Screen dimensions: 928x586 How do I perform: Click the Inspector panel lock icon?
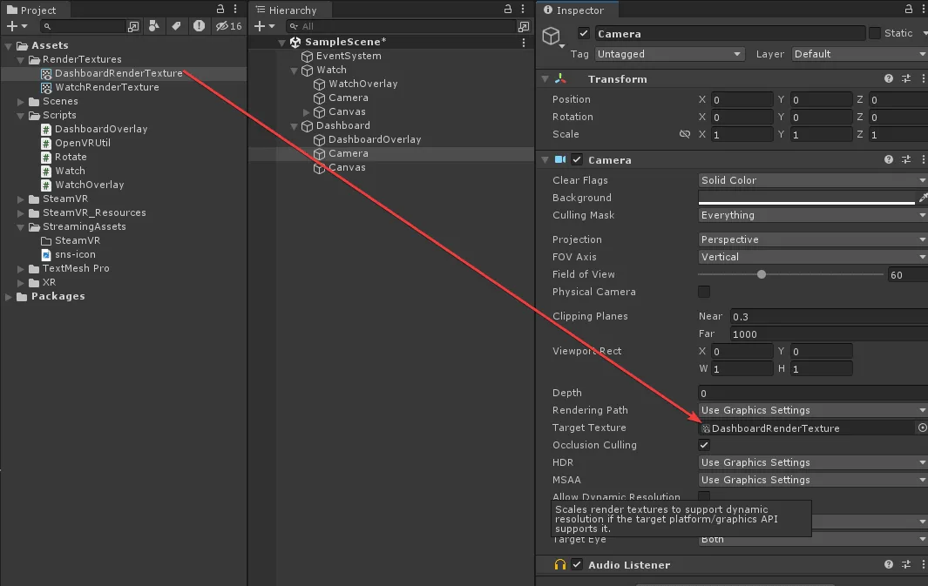(909, 9)
